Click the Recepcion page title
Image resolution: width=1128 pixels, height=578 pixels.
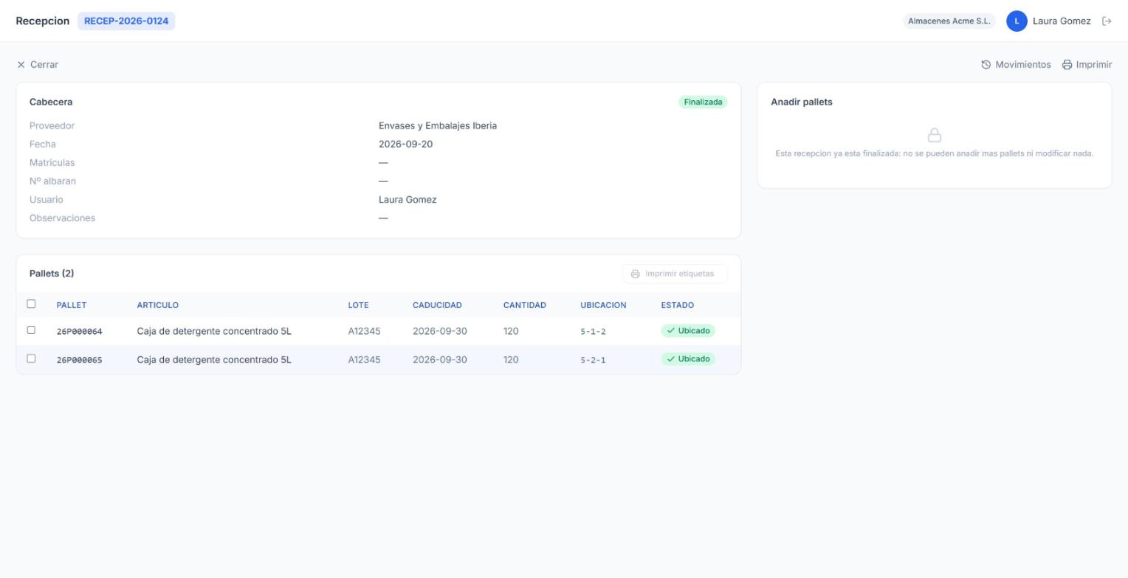[x=43, y=21]
